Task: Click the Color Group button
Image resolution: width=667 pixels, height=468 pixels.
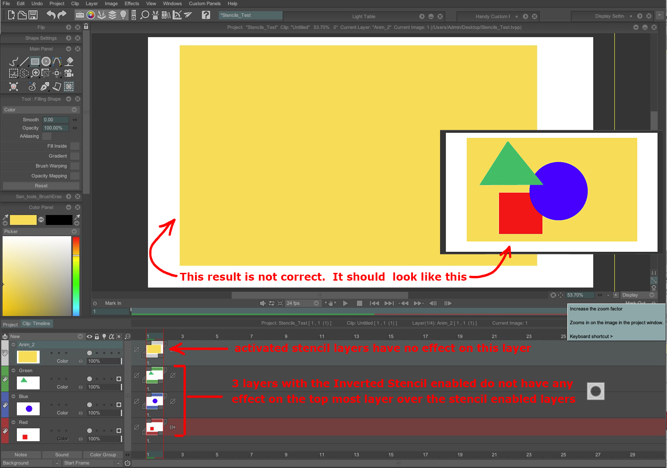Action: click(103, 455)
